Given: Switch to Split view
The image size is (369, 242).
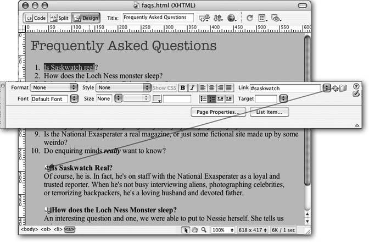Looking at the screenshot, I should (x=60, y=18).
